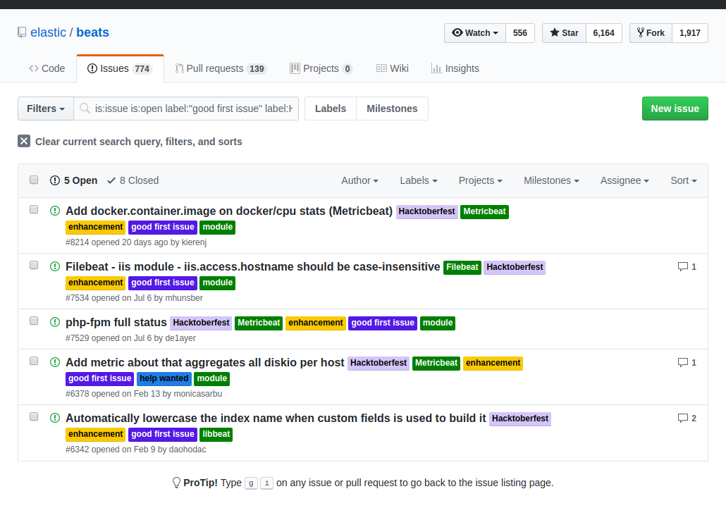Check the box for issue #6378
The image size is (726, 508).
point(34,361)
